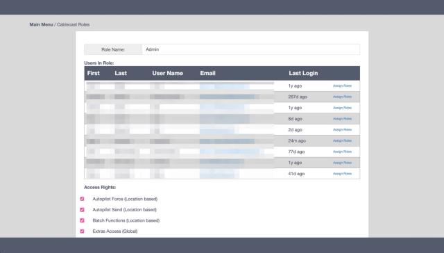Select the 2d ago last login cell
This screenshot has width=444, height=253.
click(x=295, y=129)
